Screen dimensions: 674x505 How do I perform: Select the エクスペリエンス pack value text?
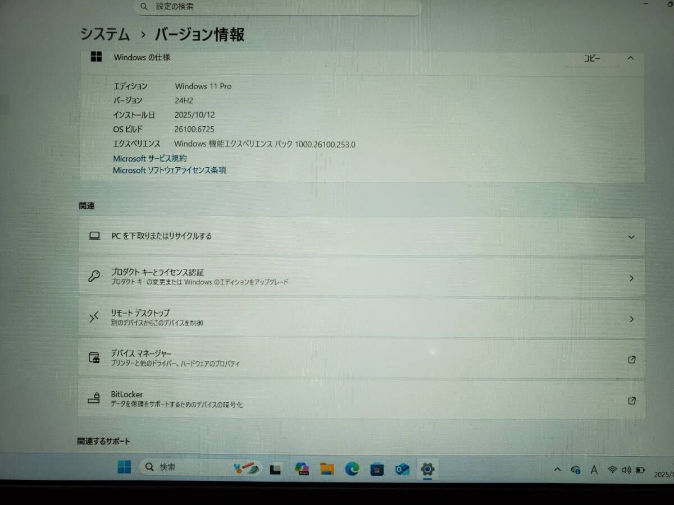click(265, 144)
